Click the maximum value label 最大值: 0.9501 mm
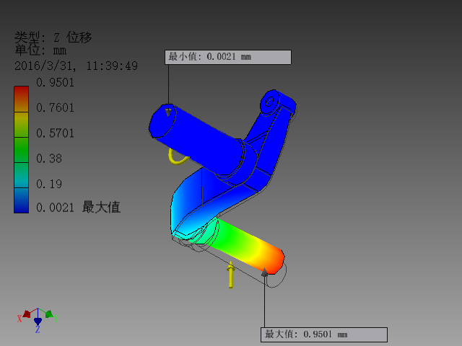This screenshot has height=346, width=462. [x=324, y=334]
